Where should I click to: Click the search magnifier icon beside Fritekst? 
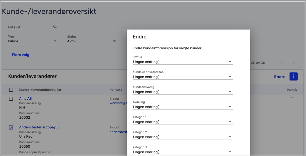click(55, 27)
